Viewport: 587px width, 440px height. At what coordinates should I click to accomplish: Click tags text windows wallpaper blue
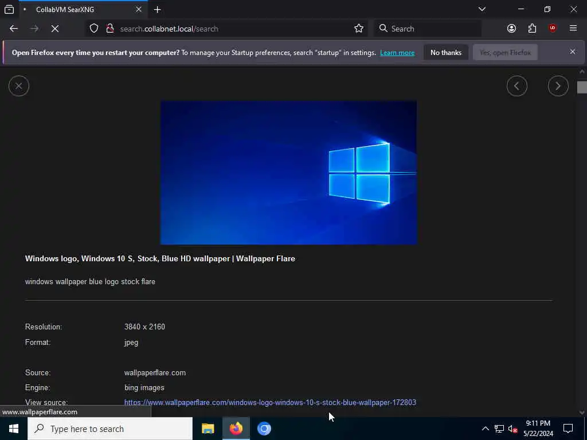[90, 281]
